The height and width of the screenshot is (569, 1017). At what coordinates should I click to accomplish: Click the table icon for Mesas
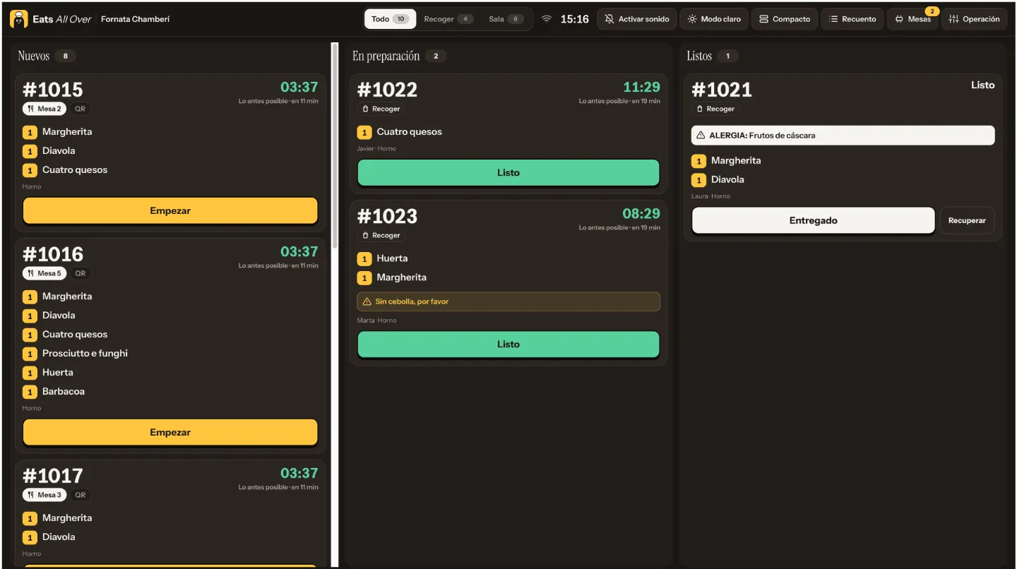[899, 19]
